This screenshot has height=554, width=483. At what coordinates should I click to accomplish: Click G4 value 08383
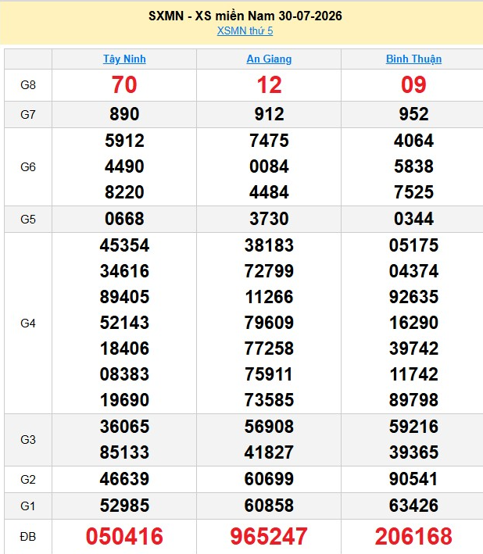[124, 374]
